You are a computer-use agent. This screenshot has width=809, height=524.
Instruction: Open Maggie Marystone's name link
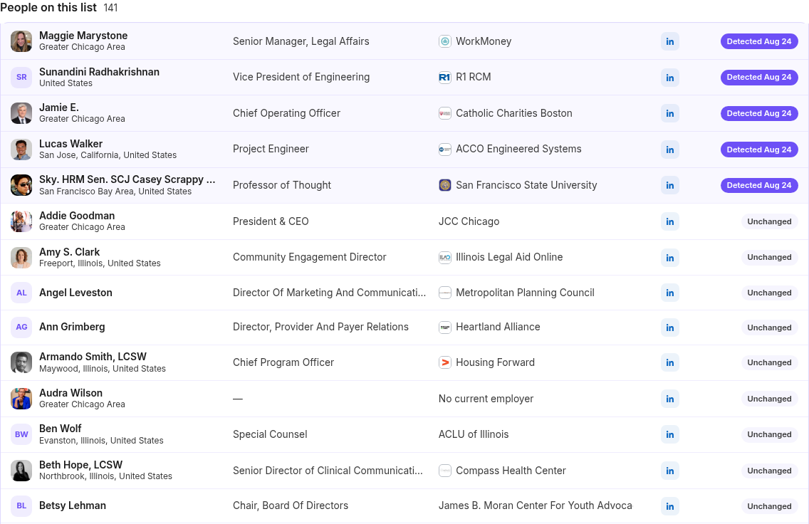point(83,36)
